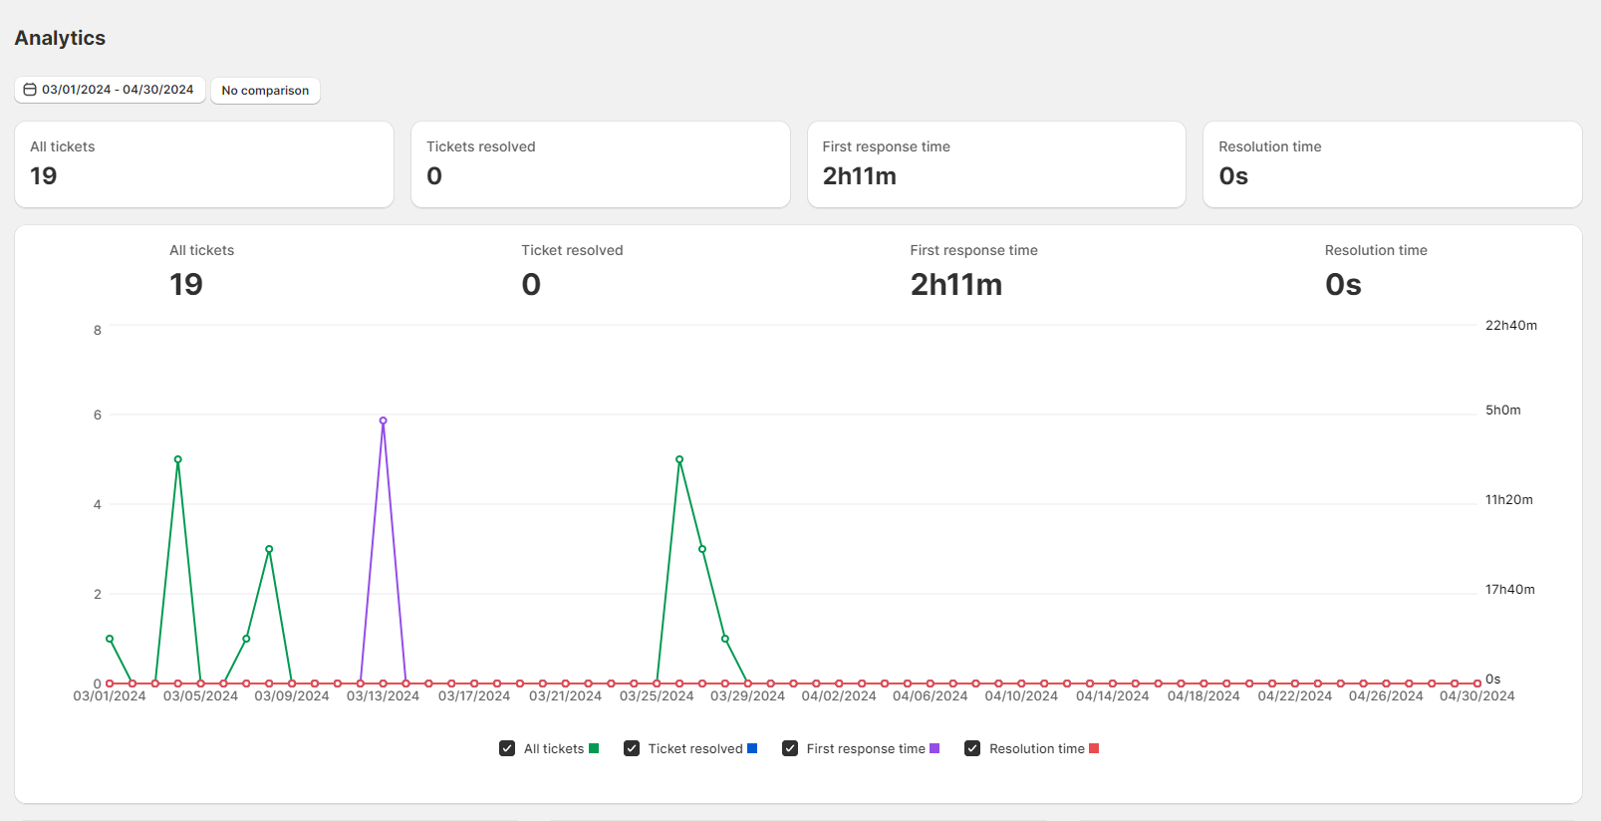Open the First response time summary card
This screenshot has width=1601, height=821.
[996, 164]
